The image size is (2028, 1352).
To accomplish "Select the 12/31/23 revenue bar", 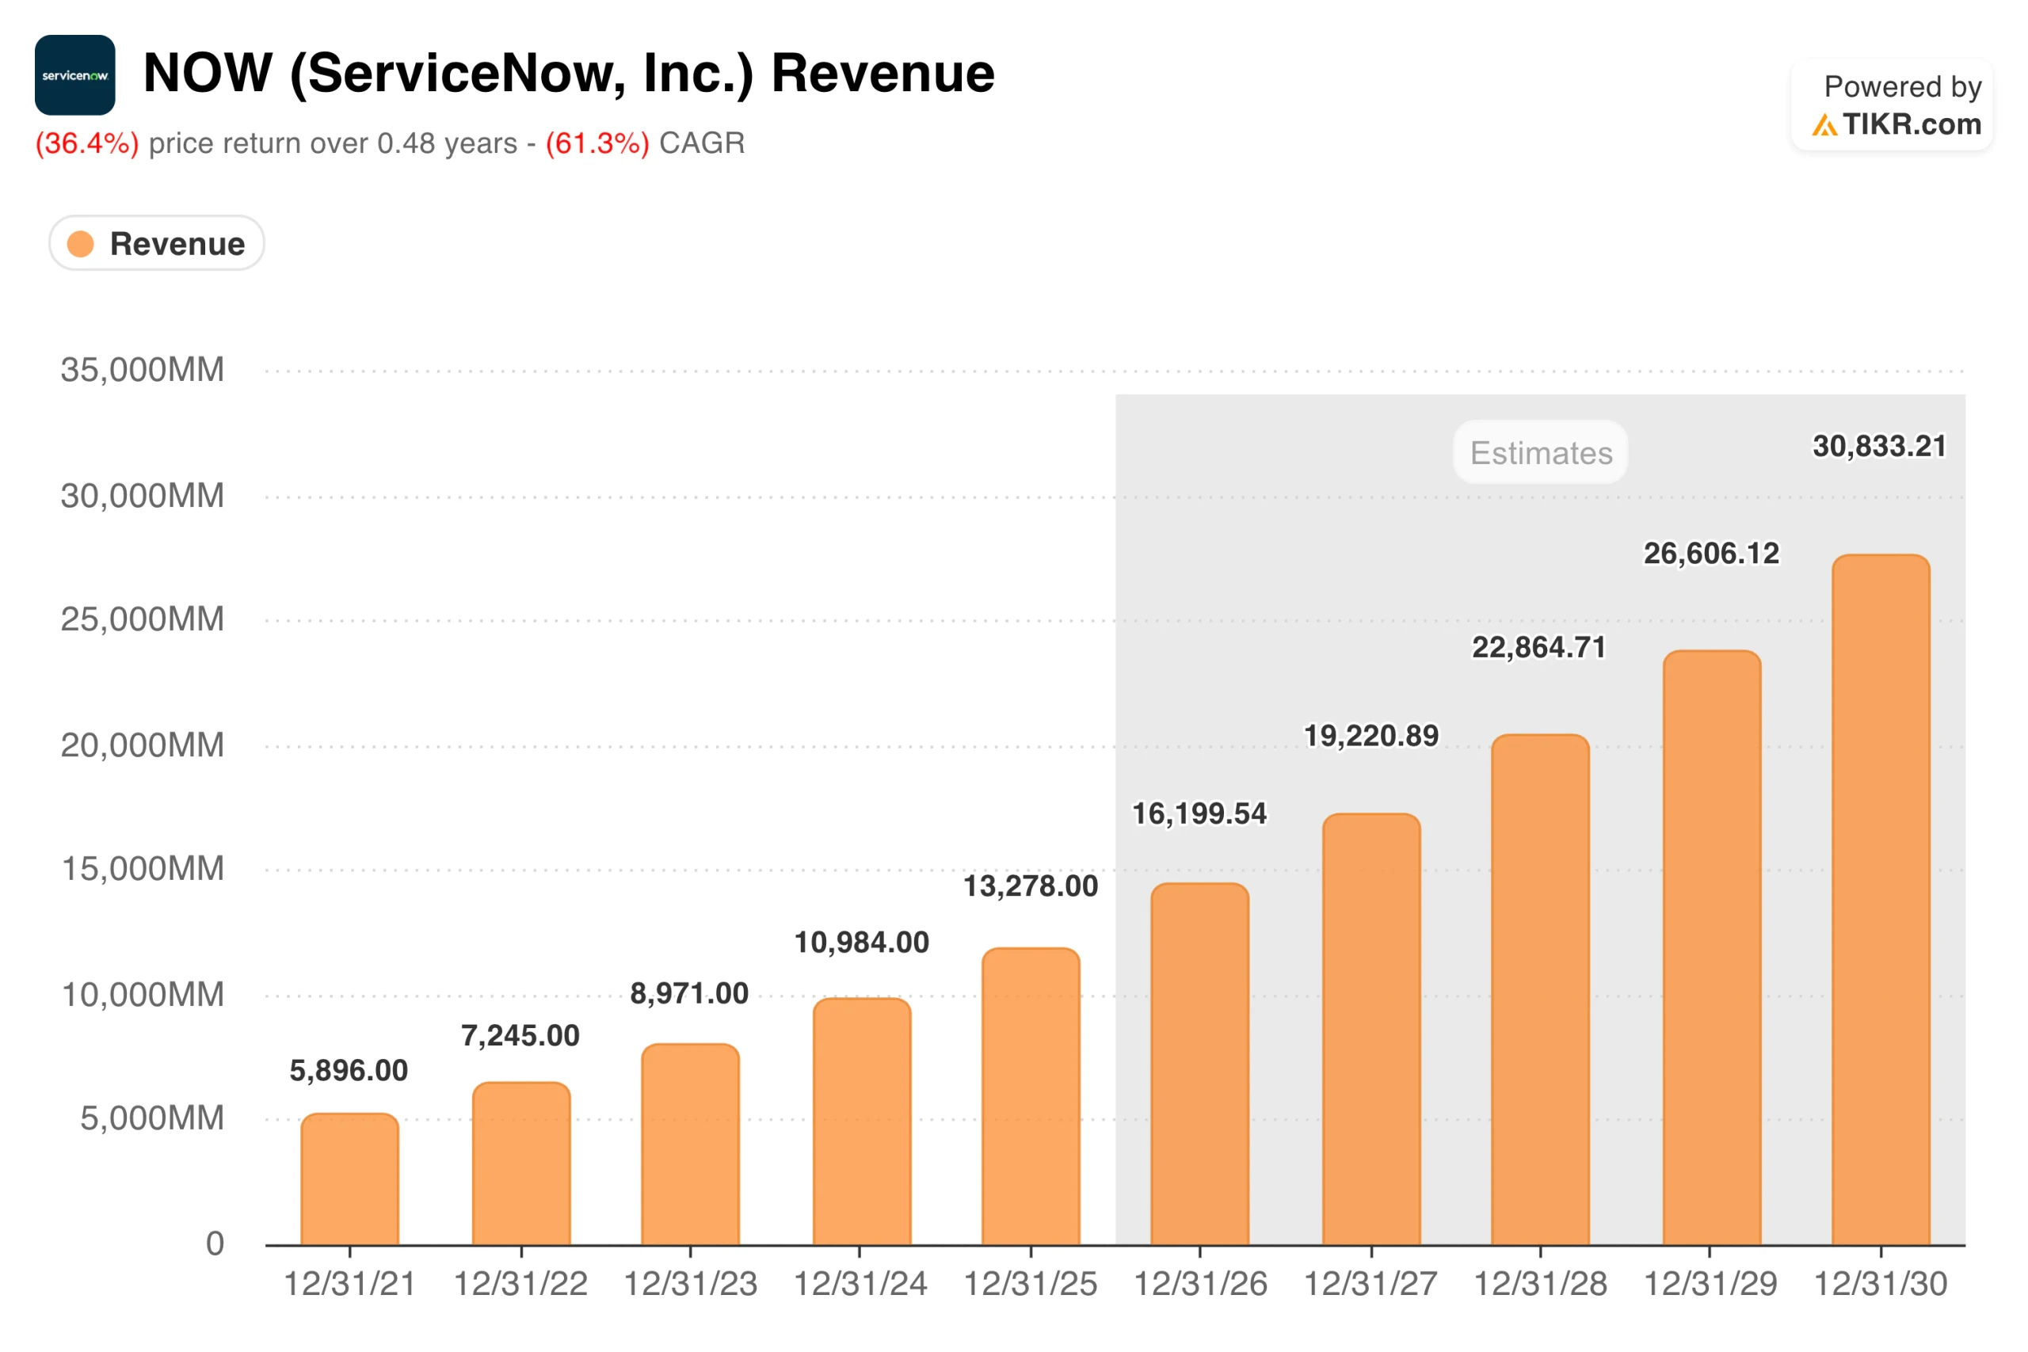I will [691, 1145].
